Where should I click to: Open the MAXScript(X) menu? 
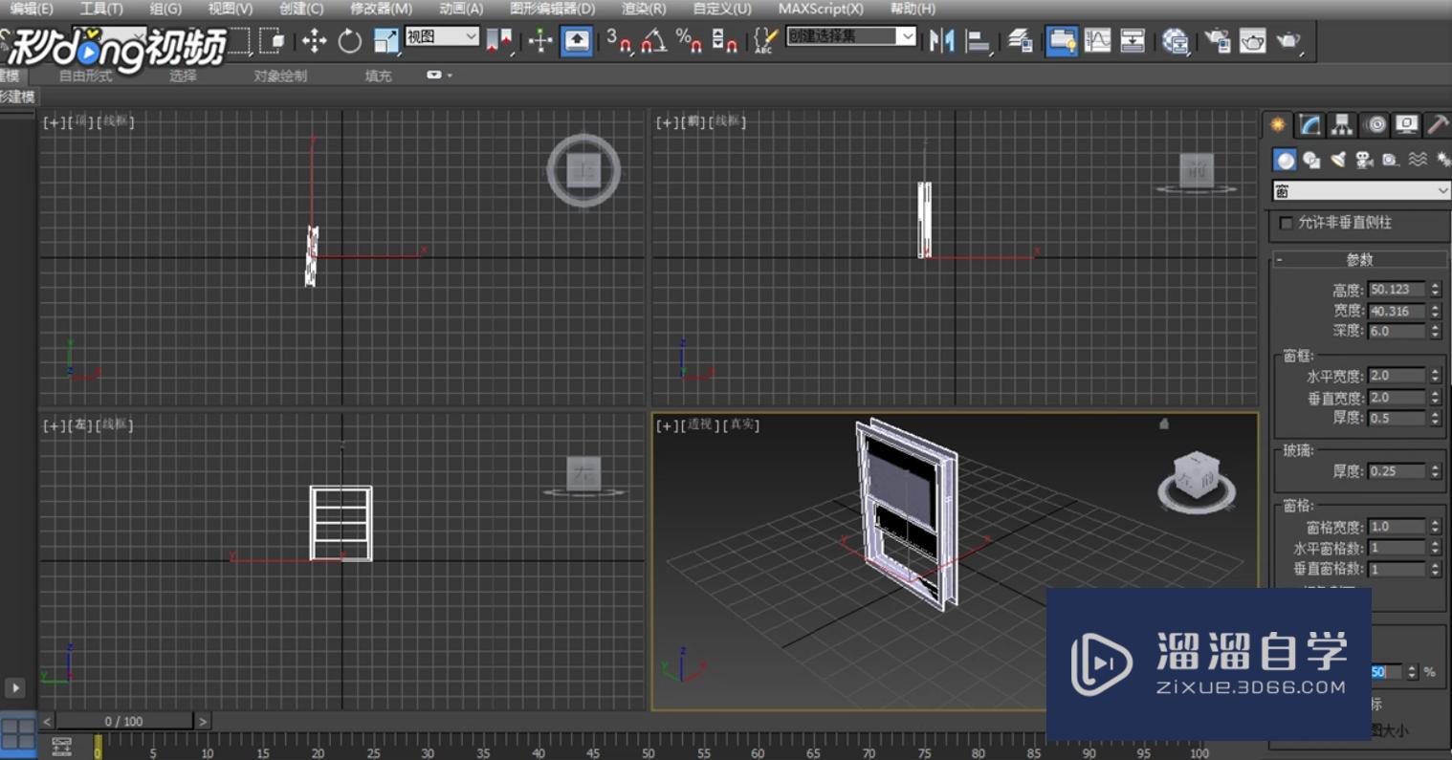[x=821, y=9]
